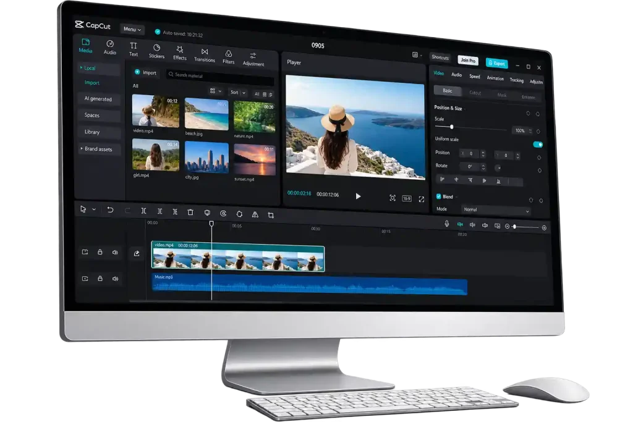The height and width of the screenshot is (422, 633).
Task: Open the layout dropdown beside Shortcuts
Action: [x=417, y=55]
